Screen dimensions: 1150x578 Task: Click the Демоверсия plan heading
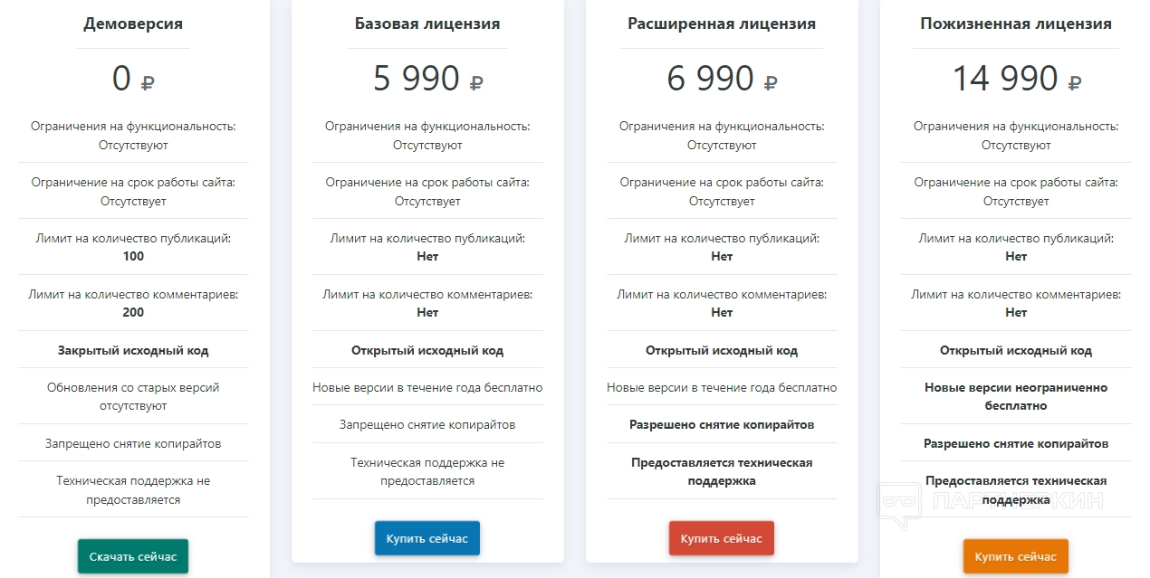coord(133,24)
